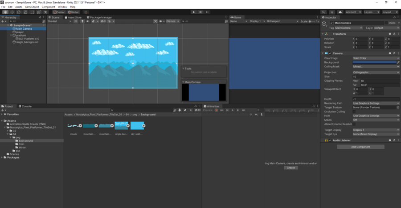Enable the Occlusion Culling checkbox

(355, 112)
